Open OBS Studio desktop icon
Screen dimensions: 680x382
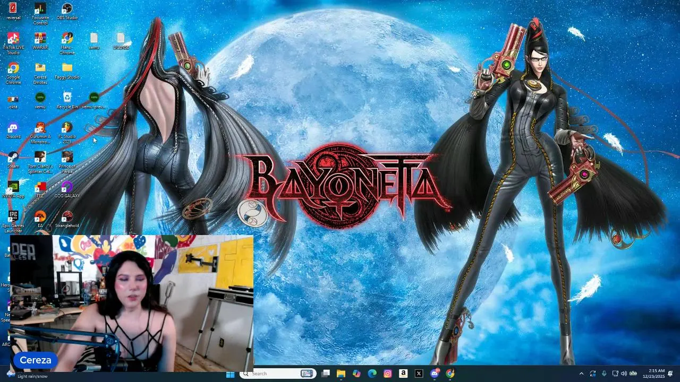click(x=67, y=11)
